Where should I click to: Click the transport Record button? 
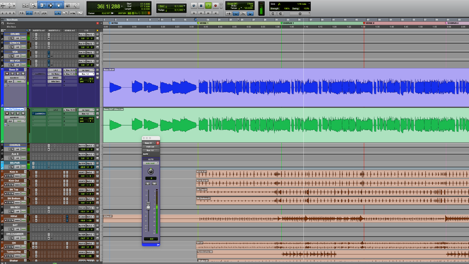click(x=215, y=5)
